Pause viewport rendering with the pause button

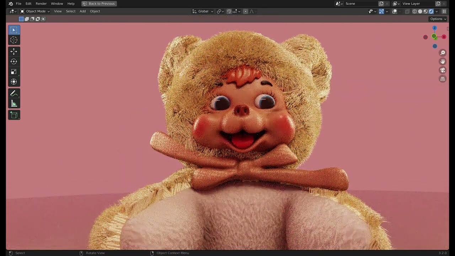tap(444, 11)
